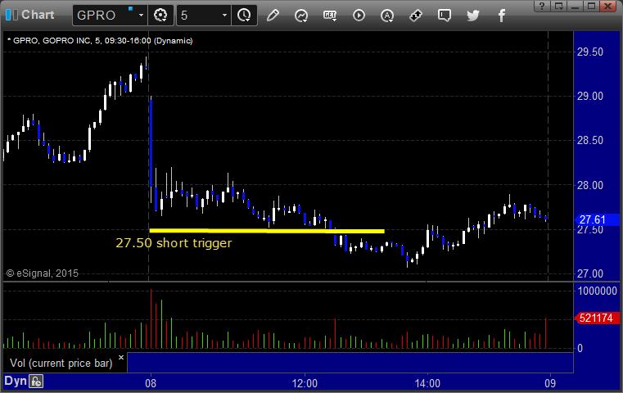Expand the GPRO symbol dropdown
This screenshot has width=623, height=393.
pos(141,16)
